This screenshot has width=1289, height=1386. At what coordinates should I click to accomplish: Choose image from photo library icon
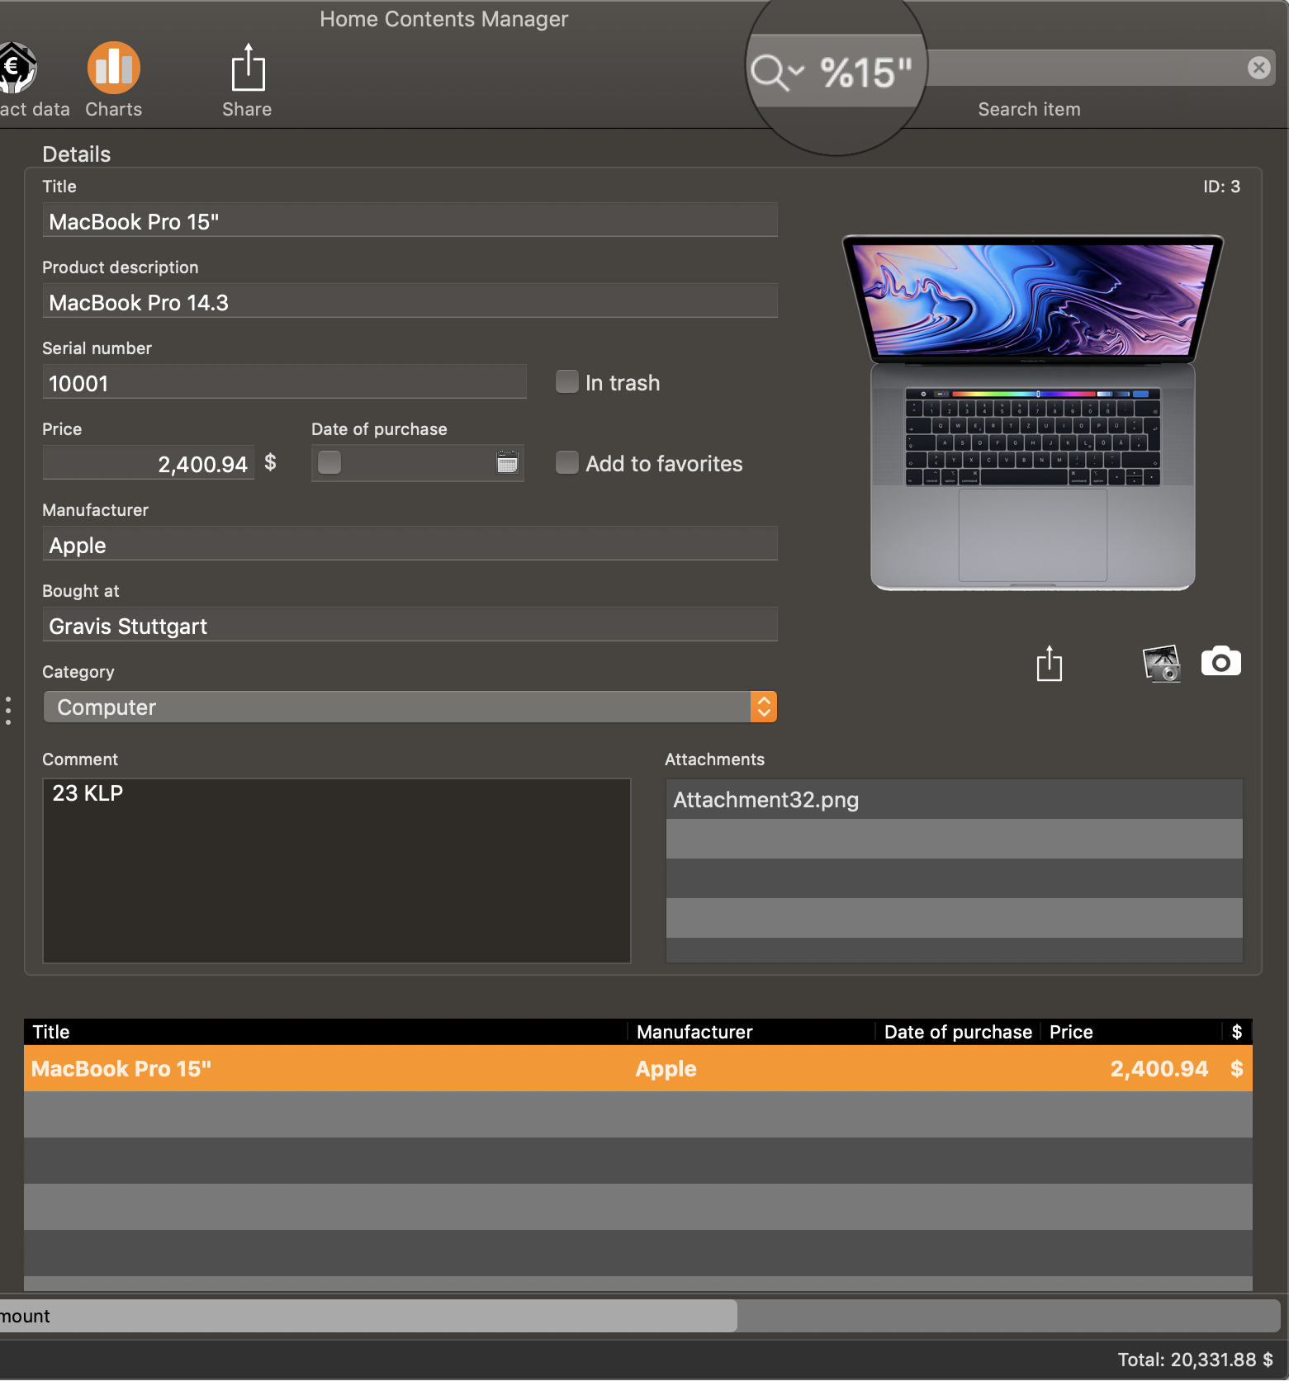1161,663
